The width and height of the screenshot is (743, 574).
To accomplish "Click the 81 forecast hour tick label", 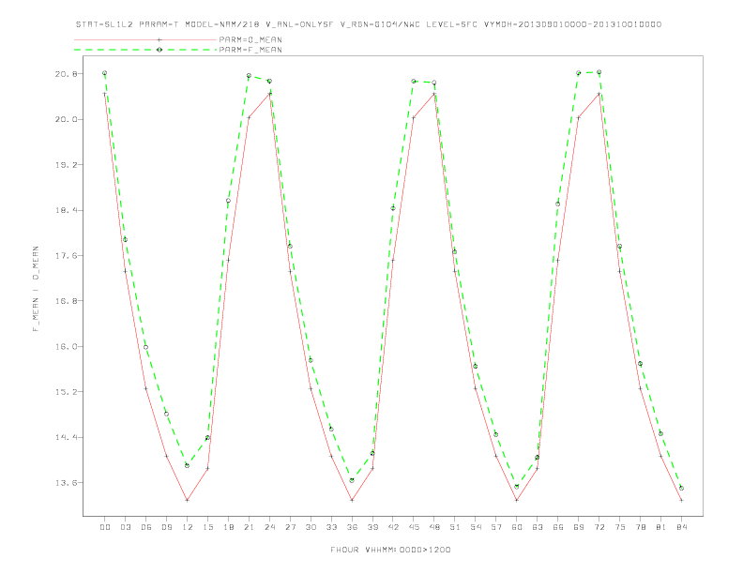I will (660, 527).
